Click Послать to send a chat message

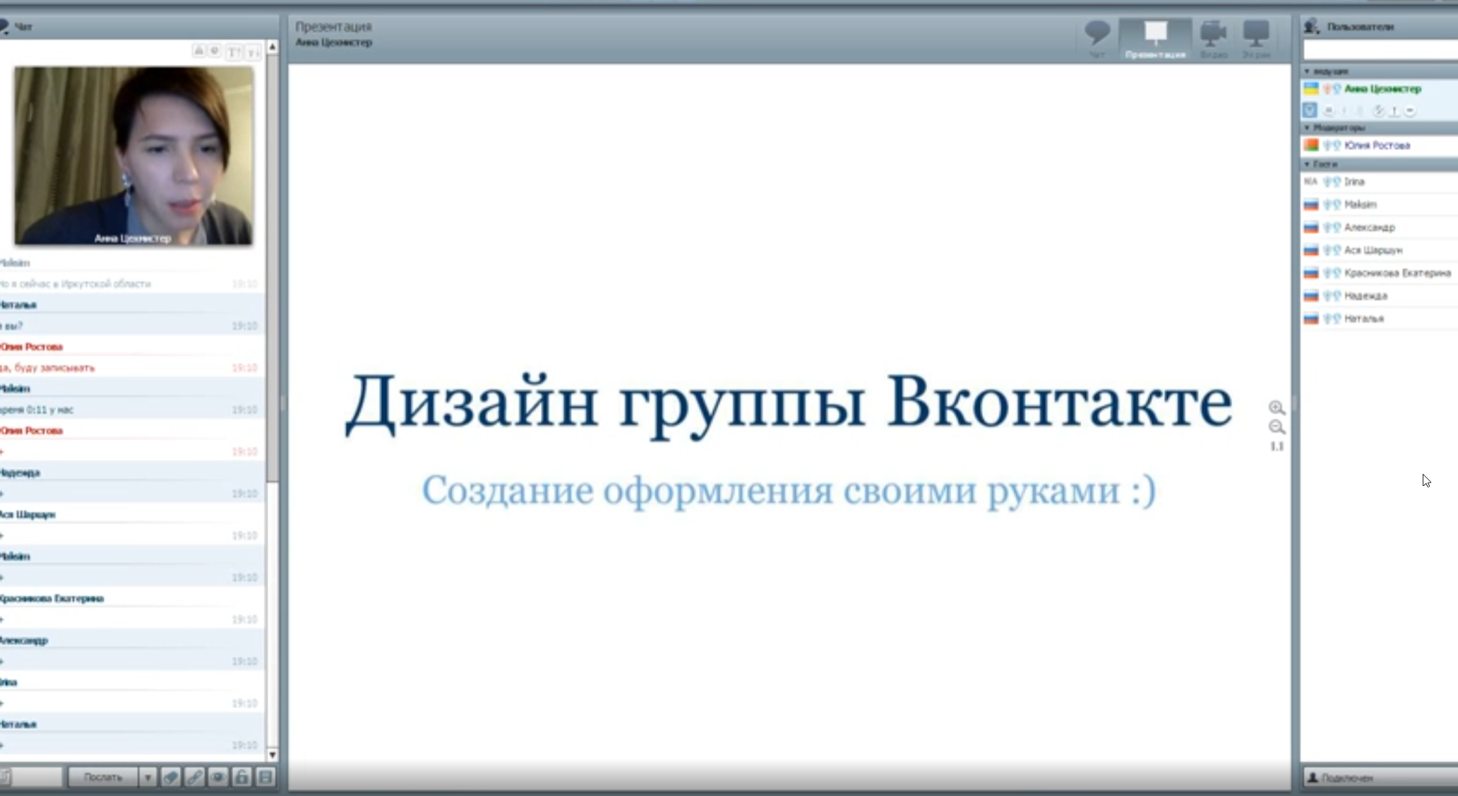pos(102,777)
